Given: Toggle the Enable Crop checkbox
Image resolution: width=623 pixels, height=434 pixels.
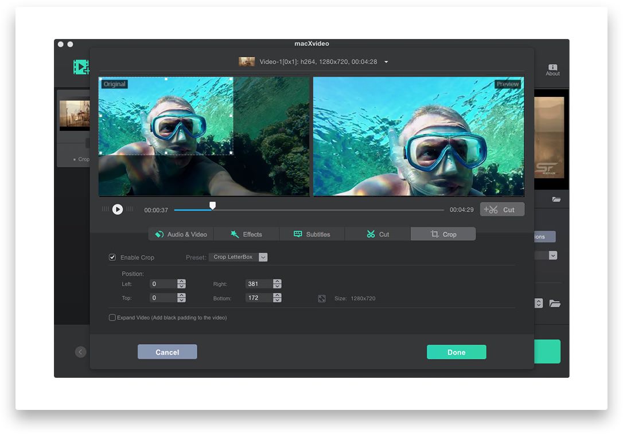Looking at the screenshot, I should (112, 257).
